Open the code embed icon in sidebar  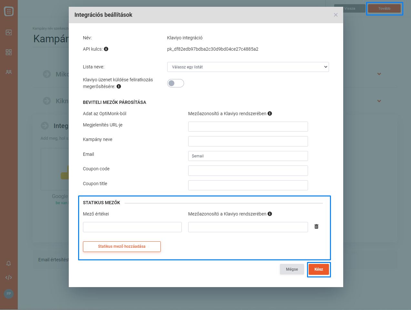(x=9, y=277)
